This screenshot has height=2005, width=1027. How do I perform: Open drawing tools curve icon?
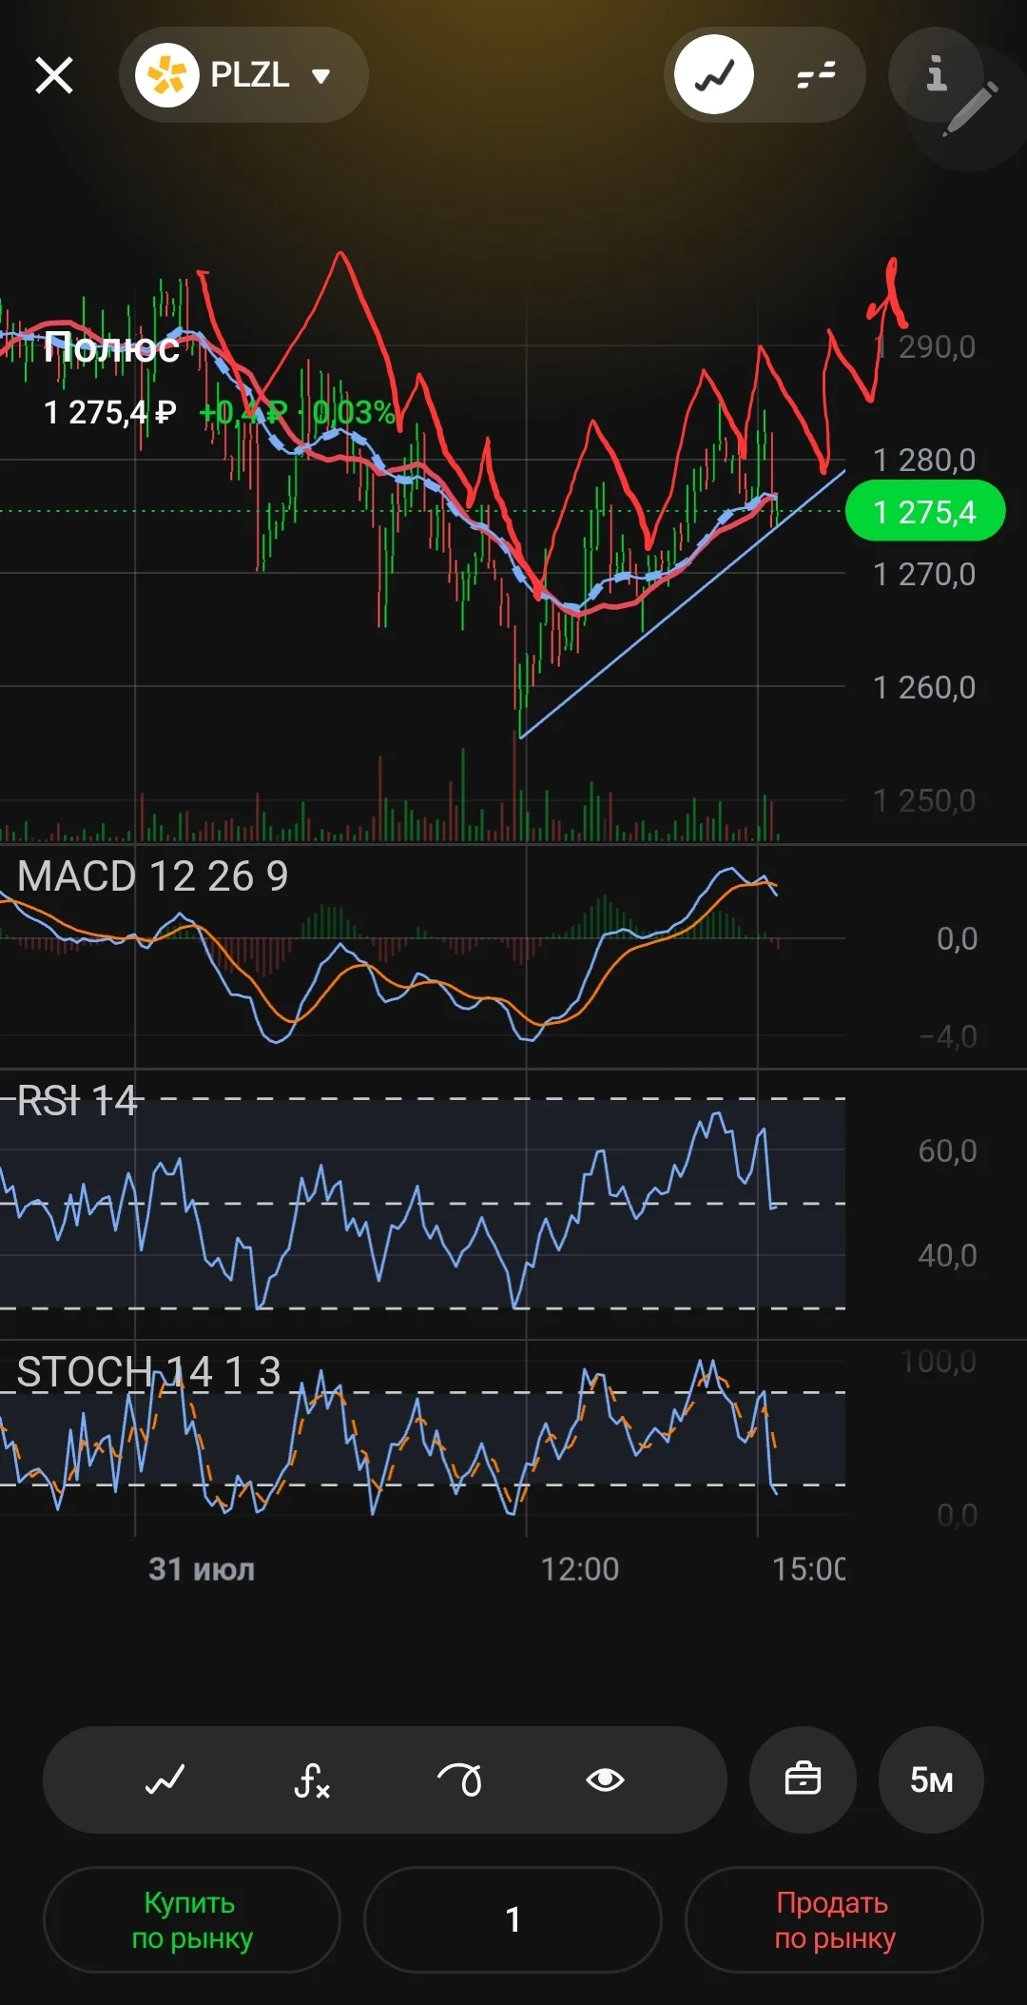(459, 1779)
